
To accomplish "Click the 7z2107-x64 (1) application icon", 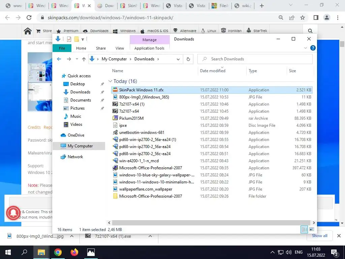I will tap(115, 104).
